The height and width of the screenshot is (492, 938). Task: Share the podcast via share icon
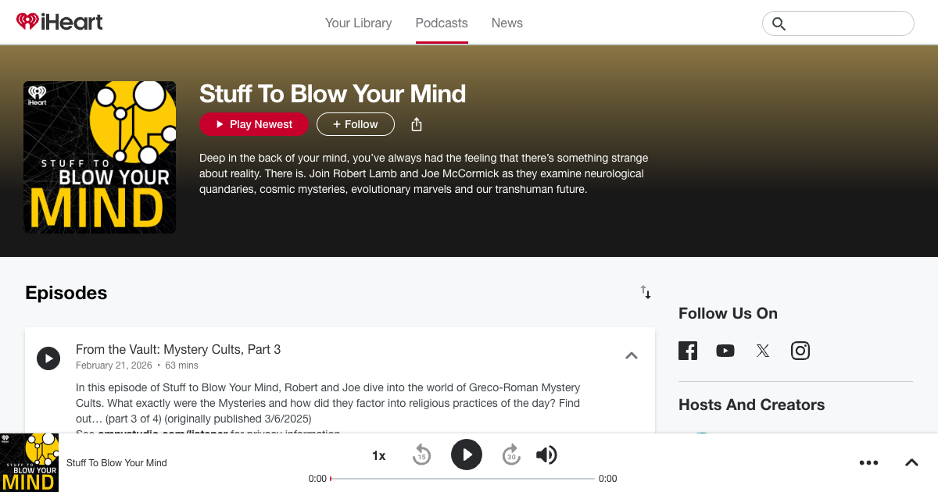417,124
